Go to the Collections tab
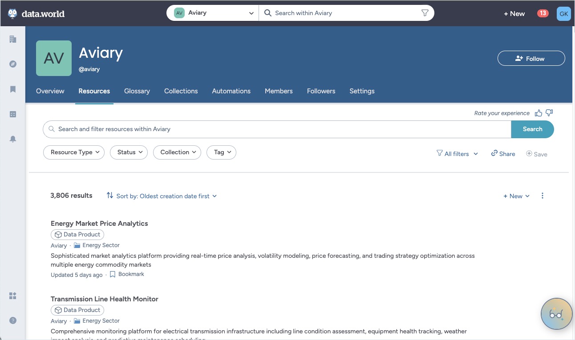 pos(181,91)
